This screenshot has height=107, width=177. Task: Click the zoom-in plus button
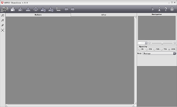click(x=175, y=43)
